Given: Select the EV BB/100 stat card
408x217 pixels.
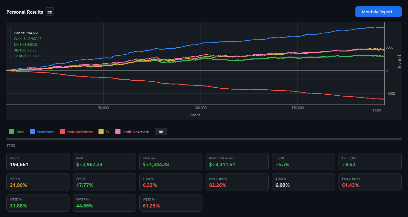Looking at the screenshot, I should [x=370, y=161].
